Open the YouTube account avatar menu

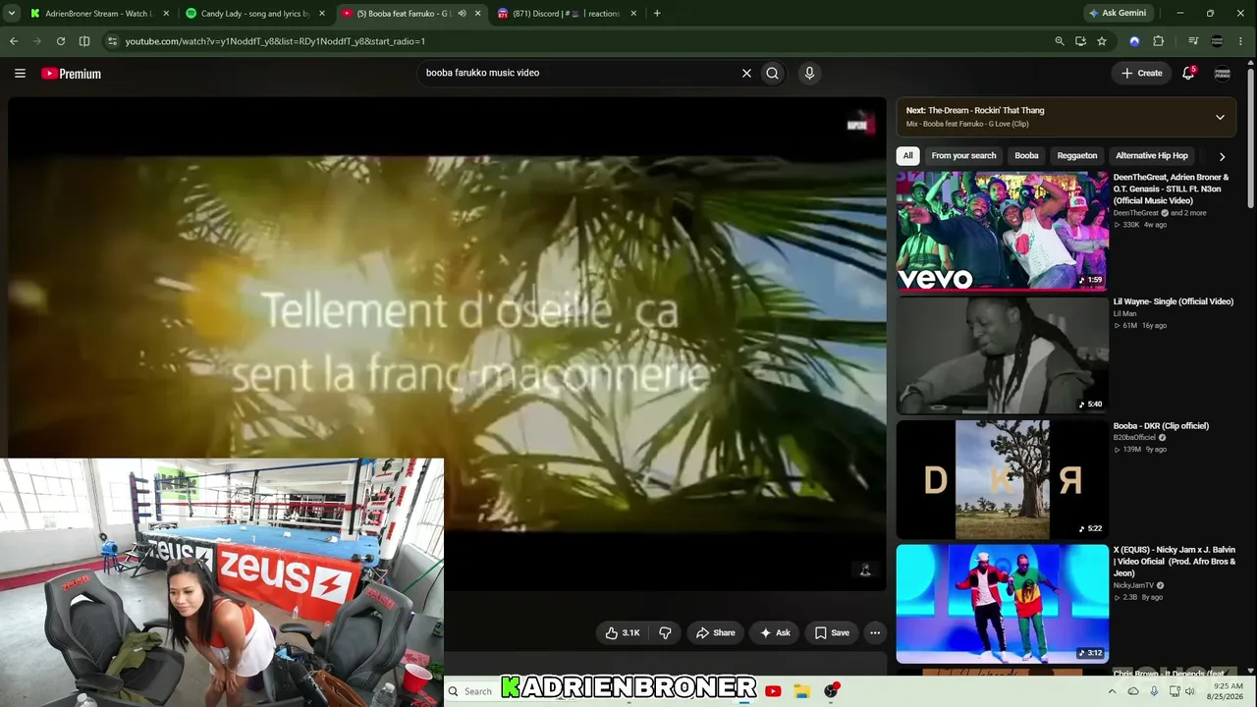coord(1223,73)
